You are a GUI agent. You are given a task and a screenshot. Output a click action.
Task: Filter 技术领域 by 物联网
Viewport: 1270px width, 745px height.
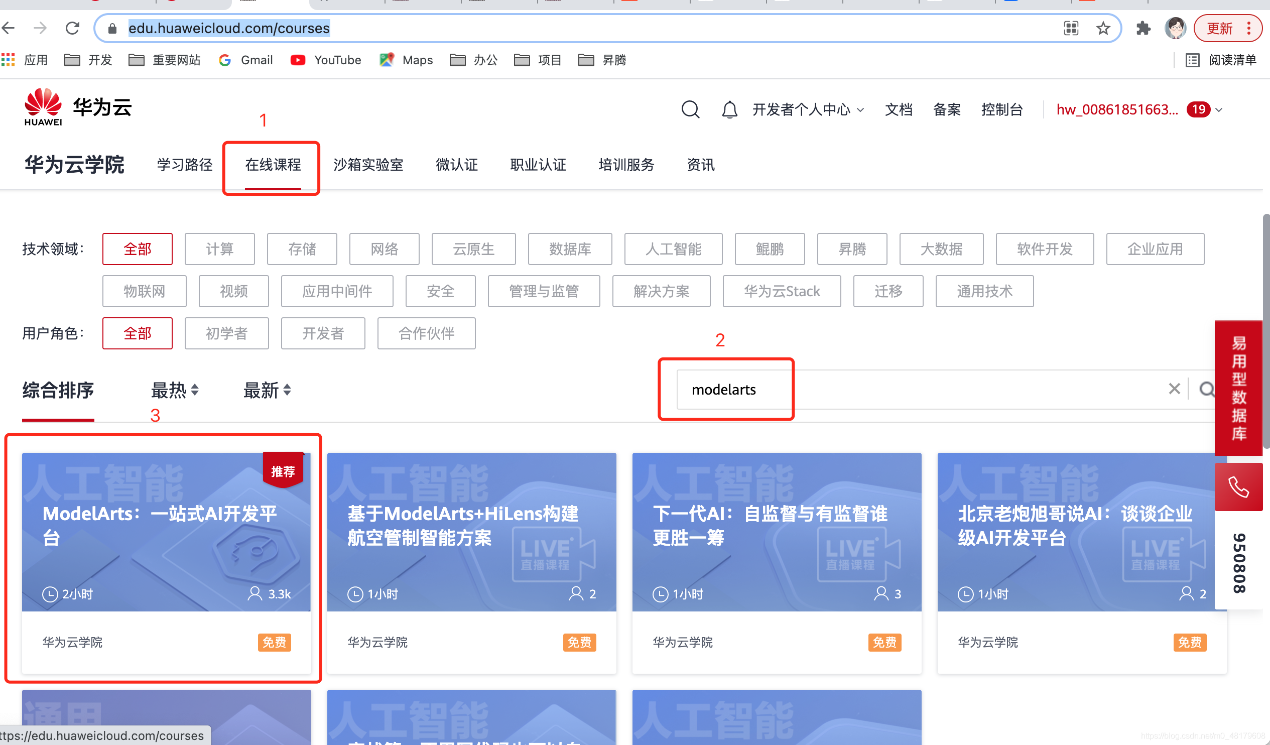[144, 291]
